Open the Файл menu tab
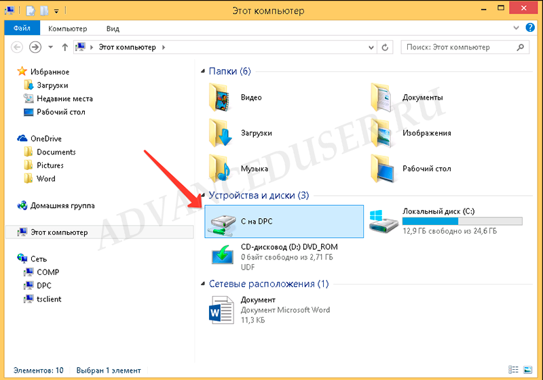The height and width of the screenshot is (380, 543). pos(22,28)
